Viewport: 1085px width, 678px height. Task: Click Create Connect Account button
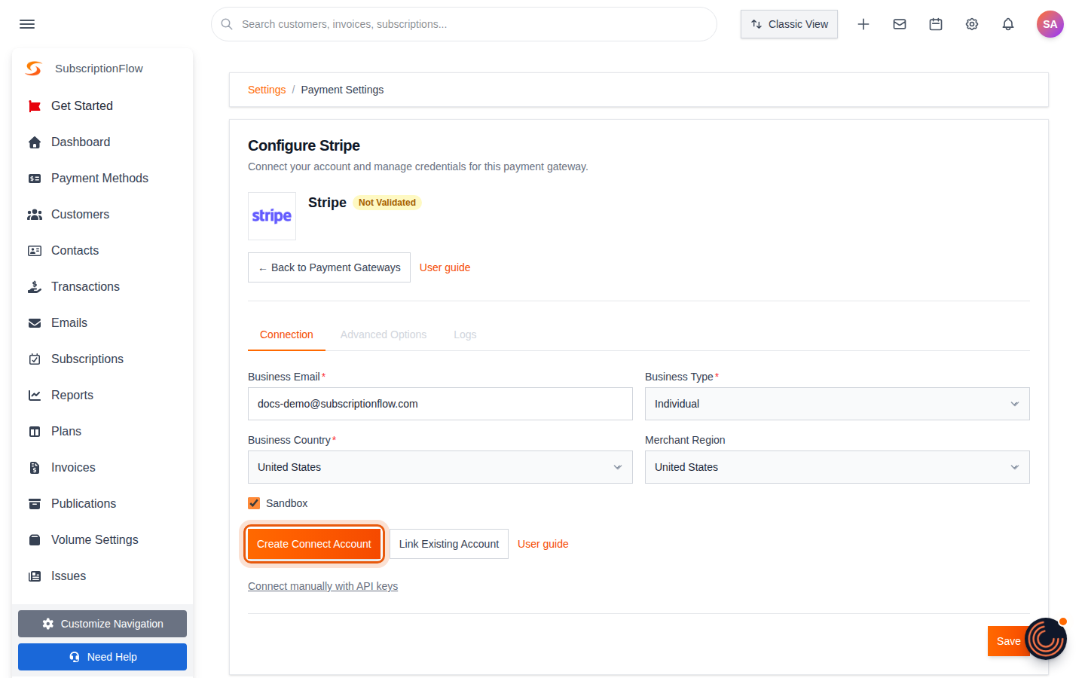(x=314, y=544)
